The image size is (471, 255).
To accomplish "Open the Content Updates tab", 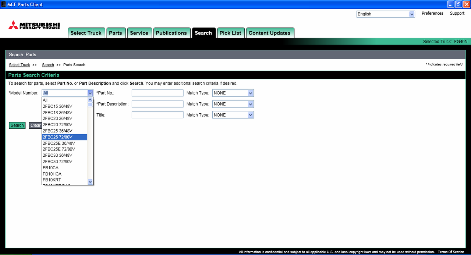I will point(270,33).
